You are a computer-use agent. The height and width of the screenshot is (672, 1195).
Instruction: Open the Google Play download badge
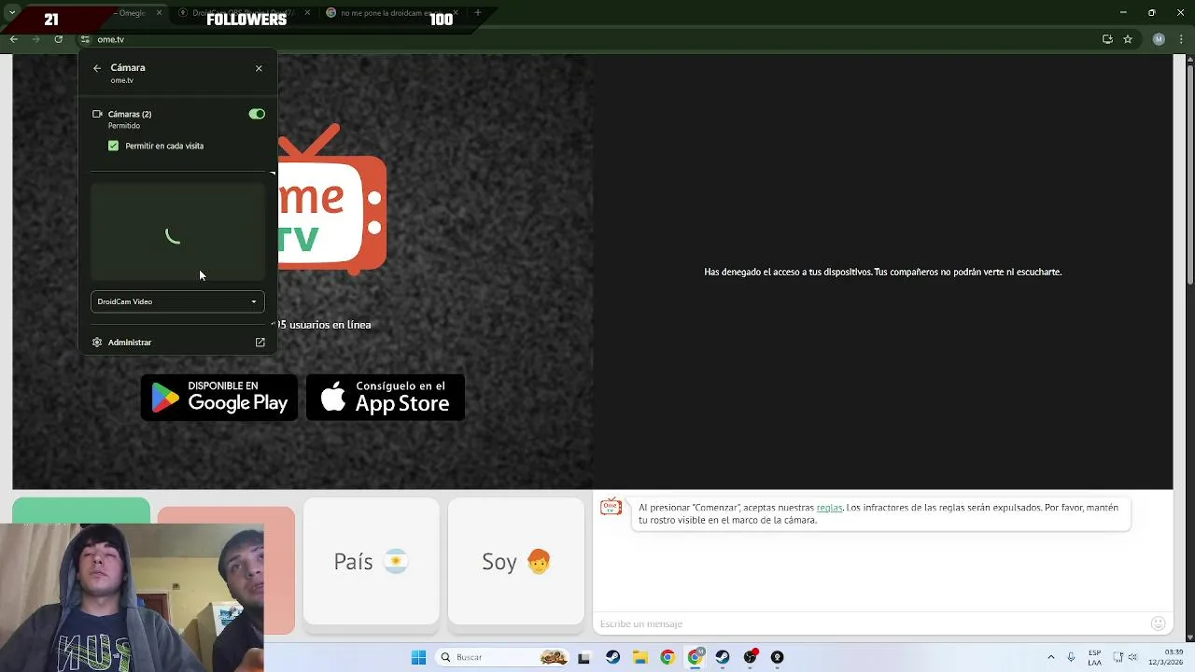click(219, 398)
